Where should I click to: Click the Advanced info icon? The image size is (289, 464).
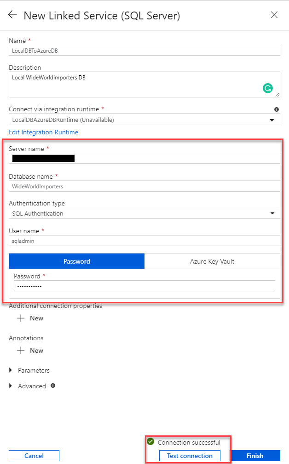click(53, 386)
